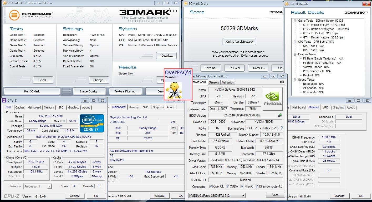Open Texture Filtering options
The width and height of the screenshot is (372, 202).
(126, 91)
